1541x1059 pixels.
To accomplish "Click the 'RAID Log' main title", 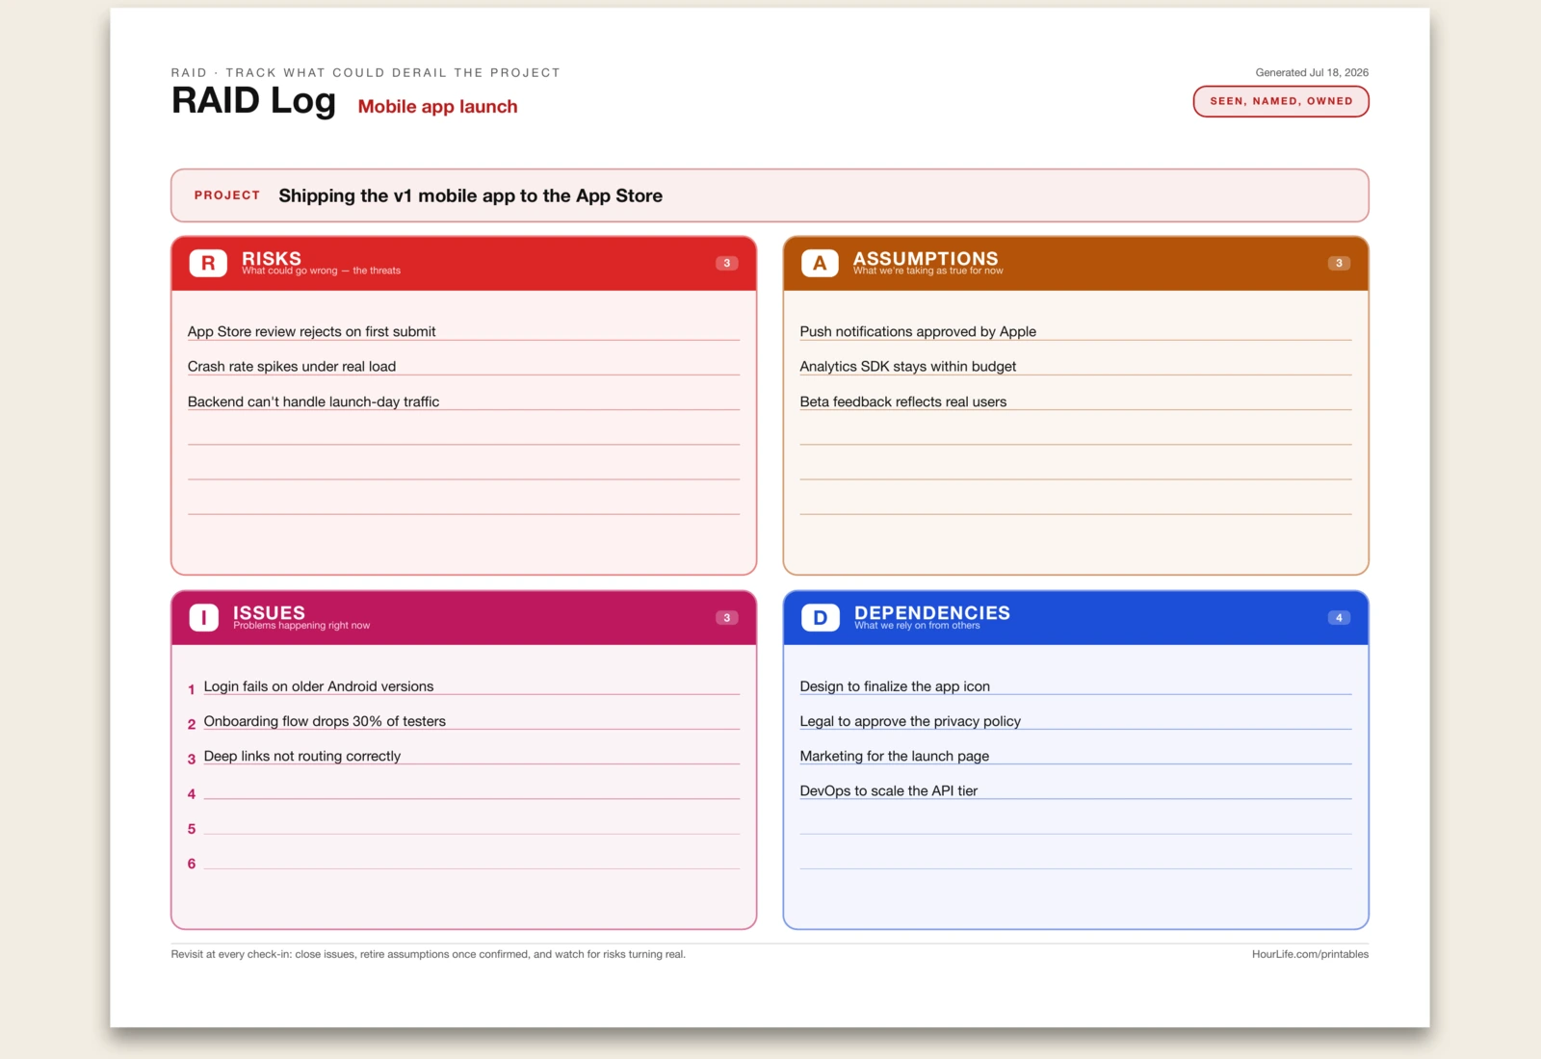I will click(253, 100).
